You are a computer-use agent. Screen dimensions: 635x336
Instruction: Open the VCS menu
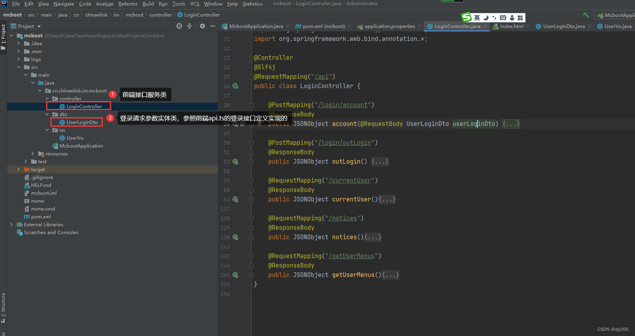[x=195, y=4]
